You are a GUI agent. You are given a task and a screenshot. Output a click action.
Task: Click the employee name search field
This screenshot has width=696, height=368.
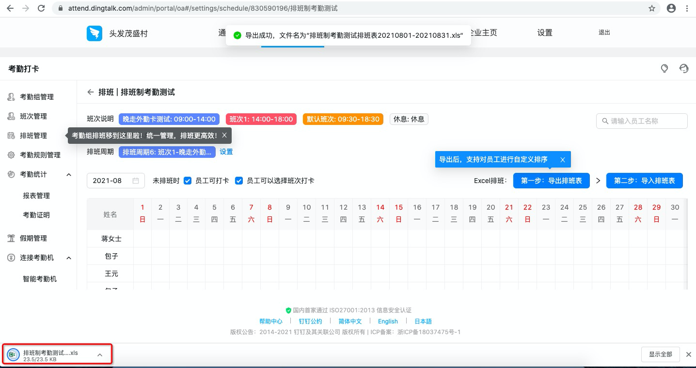[x=642, y=121]
